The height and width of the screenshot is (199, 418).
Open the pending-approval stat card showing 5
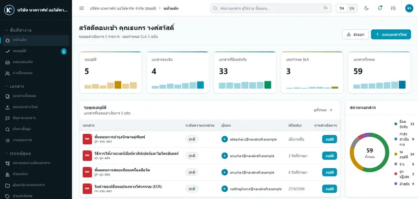(x=110, y=73)
